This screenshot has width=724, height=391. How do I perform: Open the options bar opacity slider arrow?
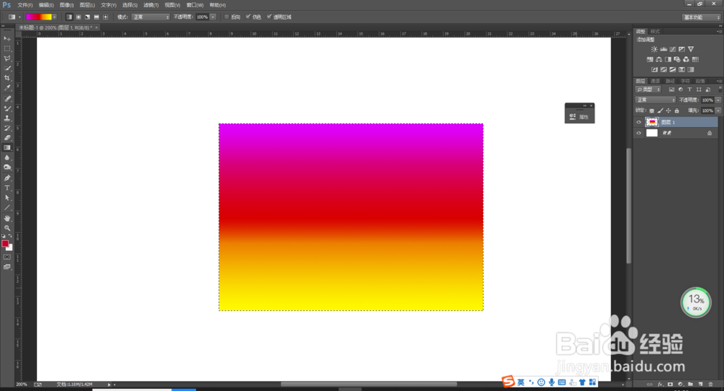coord(213,17)
